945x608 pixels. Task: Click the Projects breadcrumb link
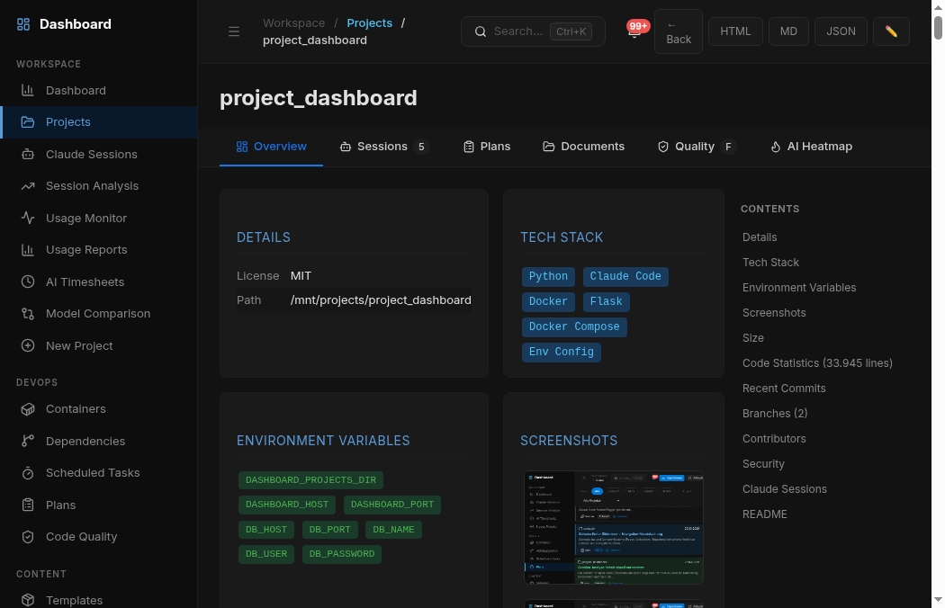click(x=369, y=22)
